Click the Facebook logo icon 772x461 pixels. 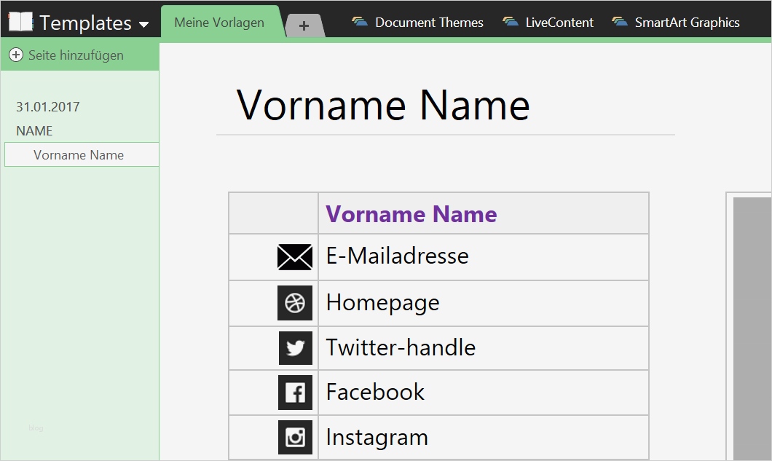pos(296,393)
